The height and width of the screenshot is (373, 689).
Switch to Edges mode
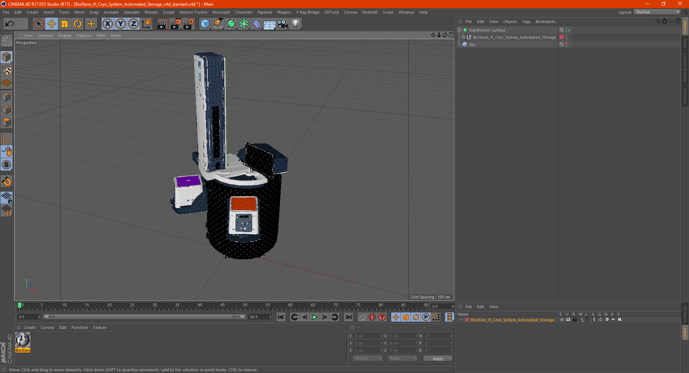(6, 109)
